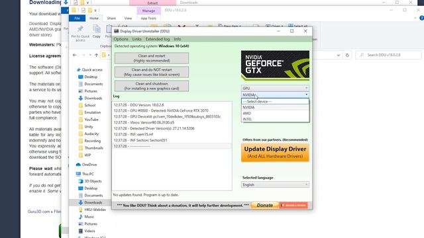
Task: Click the Back arrow in Explorer
Action: [75, 55]
